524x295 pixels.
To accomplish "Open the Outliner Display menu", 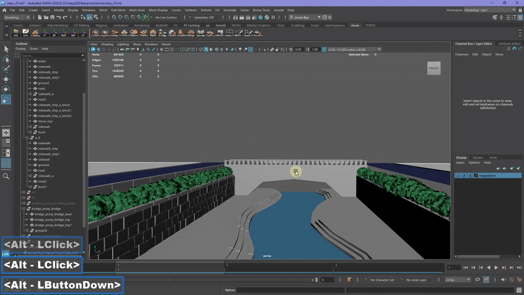I will click(x=20, y=49).
